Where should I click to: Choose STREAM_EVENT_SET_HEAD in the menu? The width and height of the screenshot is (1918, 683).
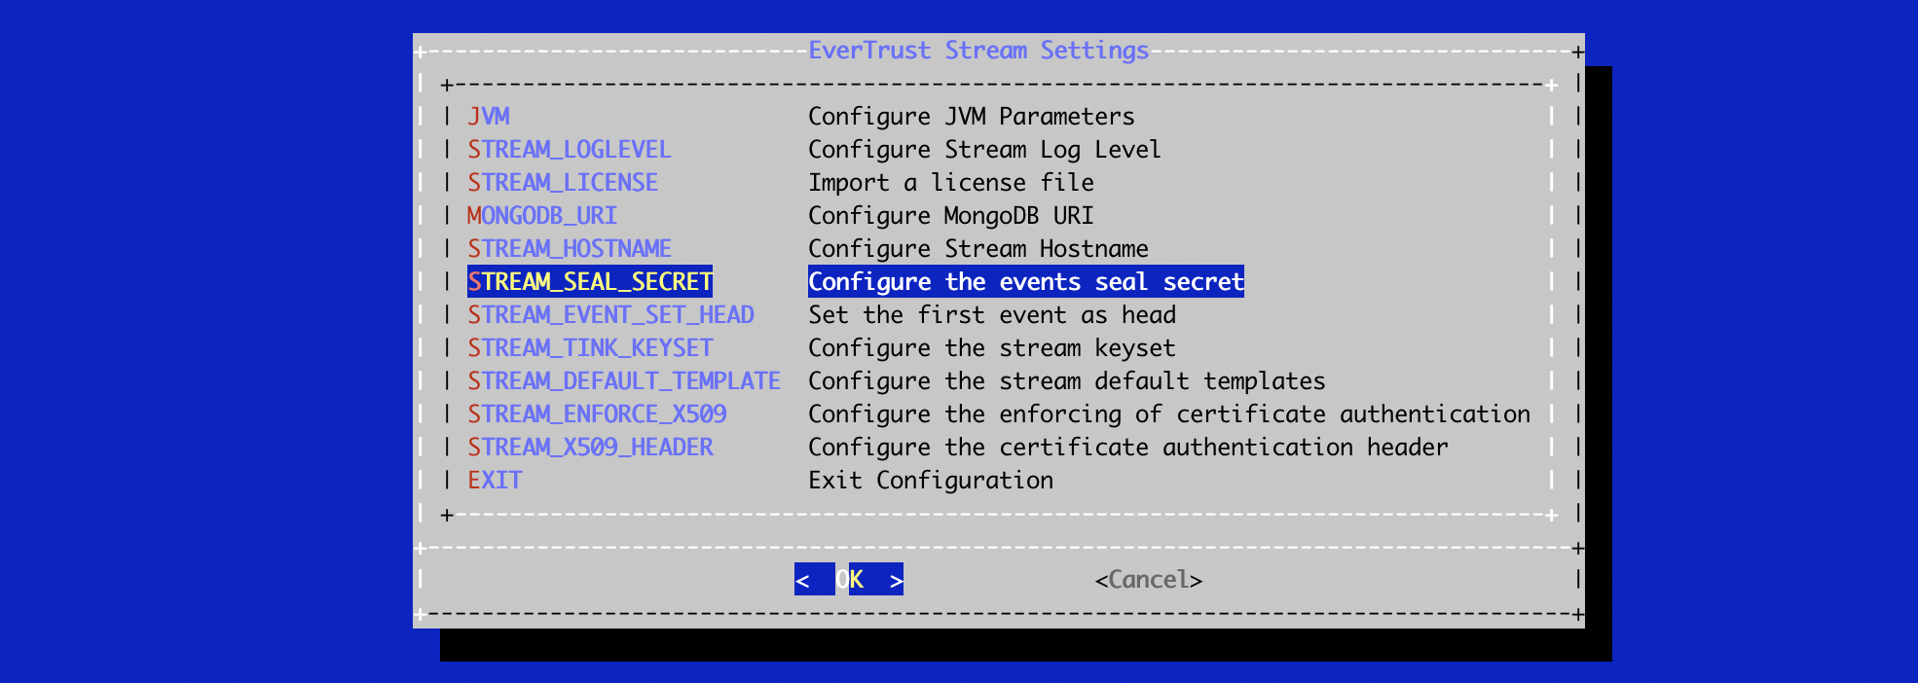click(x=610, y=315)
